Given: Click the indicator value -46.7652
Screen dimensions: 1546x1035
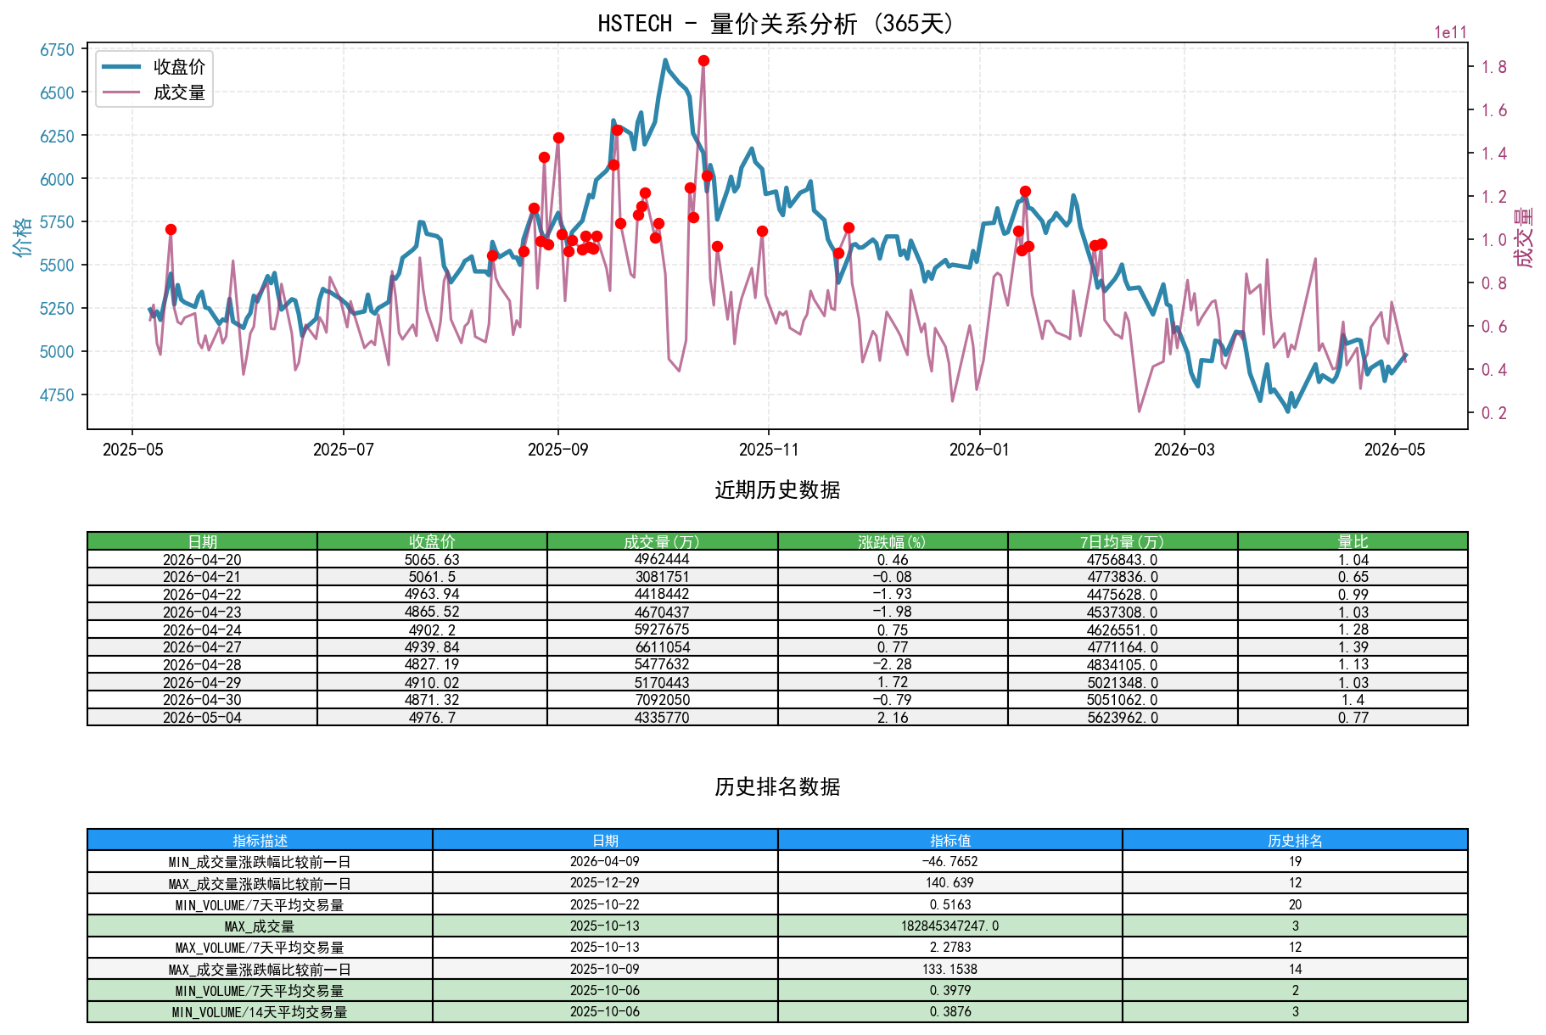Looking at the screenshot, I should tap(950, 862).
